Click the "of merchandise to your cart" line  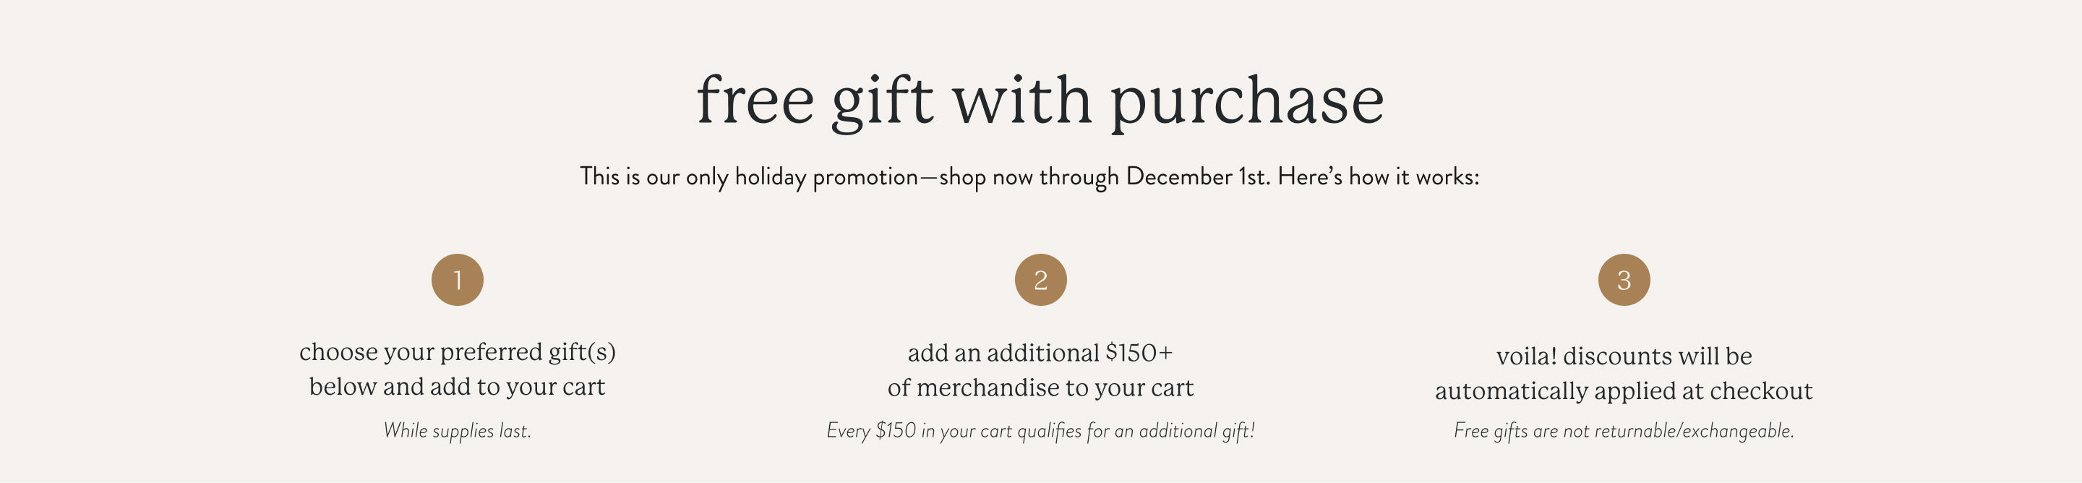[x=1040, y=388]
